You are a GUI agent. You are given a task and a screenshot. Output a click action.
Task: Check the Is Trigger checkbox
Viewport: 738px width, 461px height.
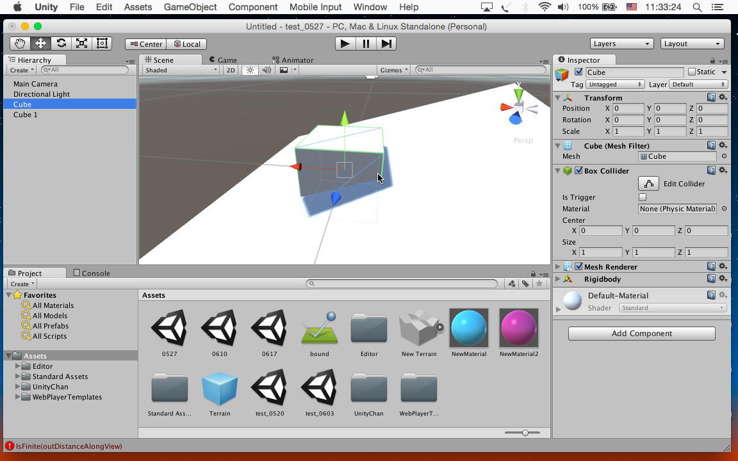pos(643,197)
